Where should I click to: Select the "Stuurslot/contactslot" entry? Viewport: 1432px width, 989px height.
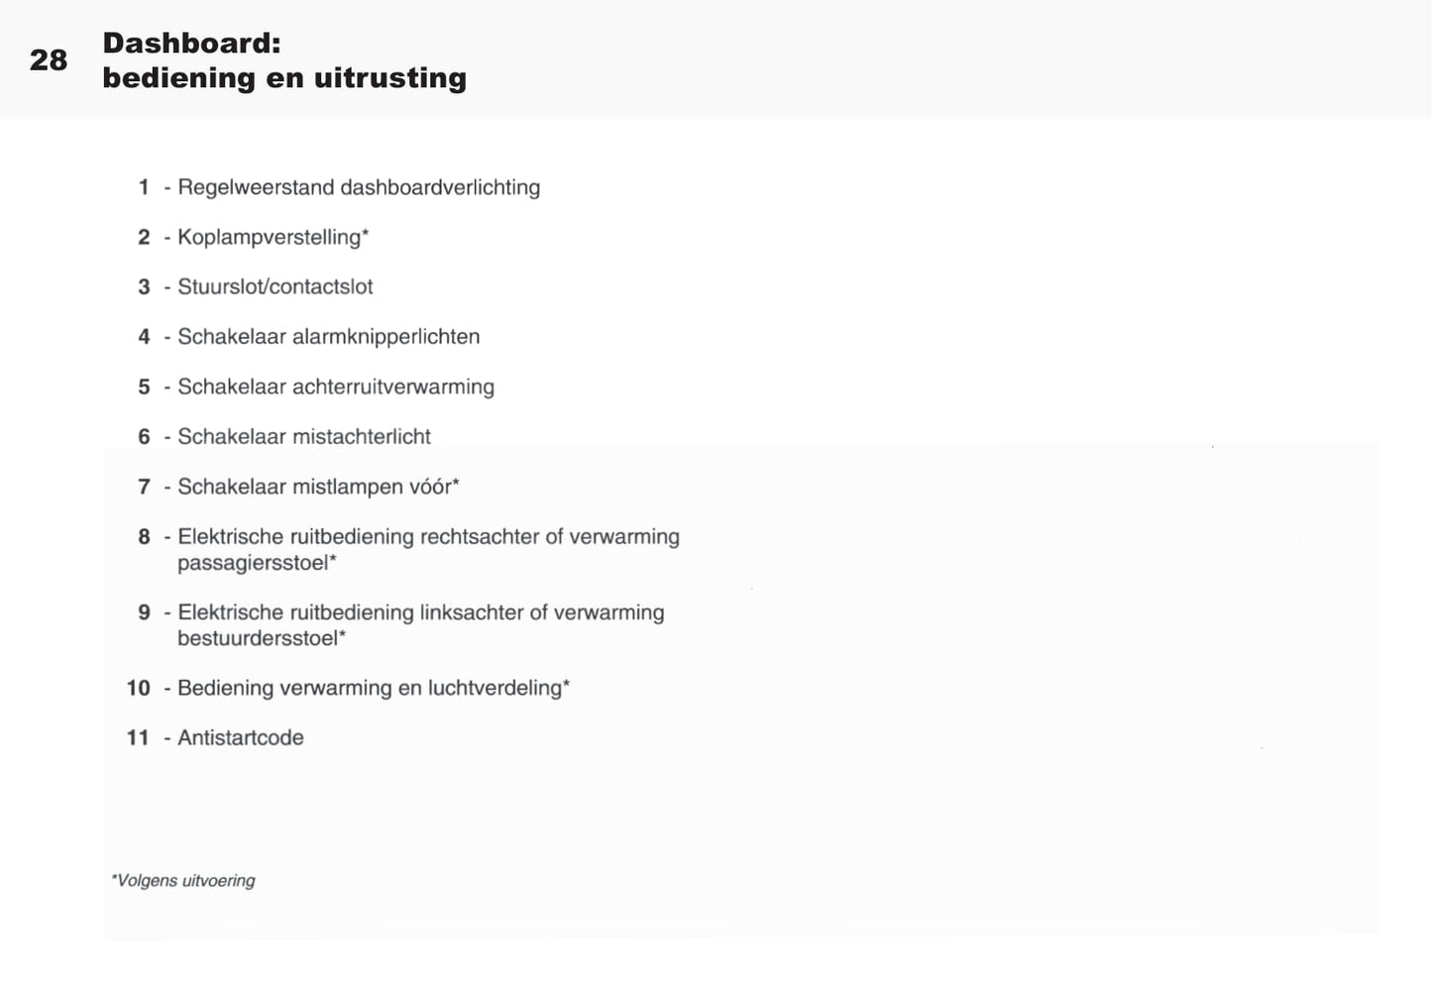[275, 286]
